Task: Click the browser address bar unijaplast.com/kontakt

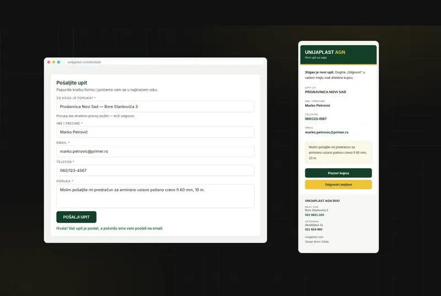Action: pyautogui.click(x=164, y=62)
